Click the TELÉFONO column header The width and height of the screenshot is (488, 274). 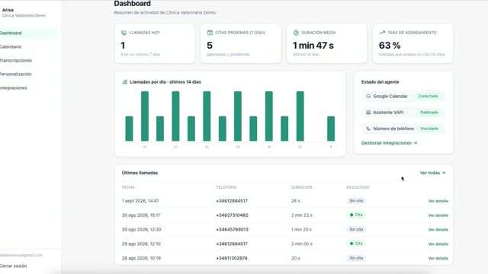(226, 187)
